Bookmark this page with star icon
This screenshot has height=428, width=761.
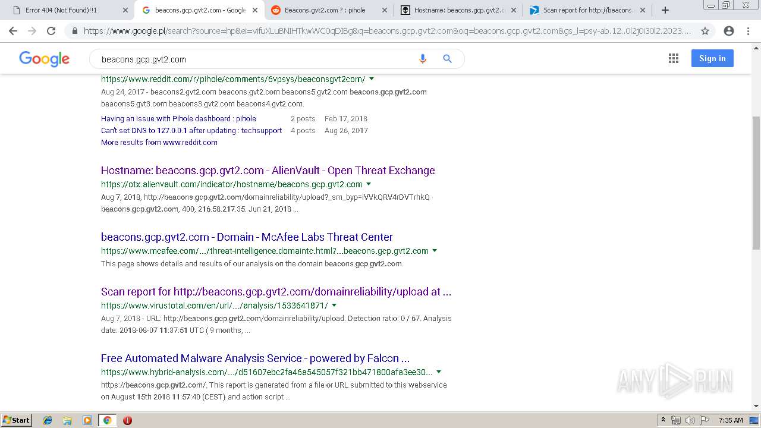click(x=705, y=31)
